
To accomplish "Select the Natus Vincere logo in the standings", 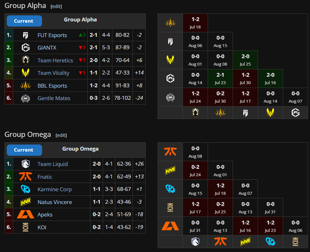I will (x=25, y=202).
